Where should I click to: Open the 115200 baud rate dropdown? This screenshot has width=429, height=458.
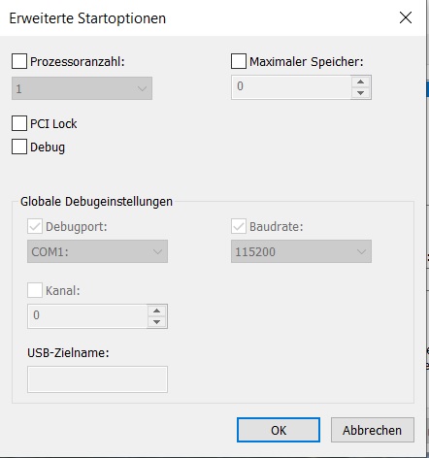coord(301,251)
